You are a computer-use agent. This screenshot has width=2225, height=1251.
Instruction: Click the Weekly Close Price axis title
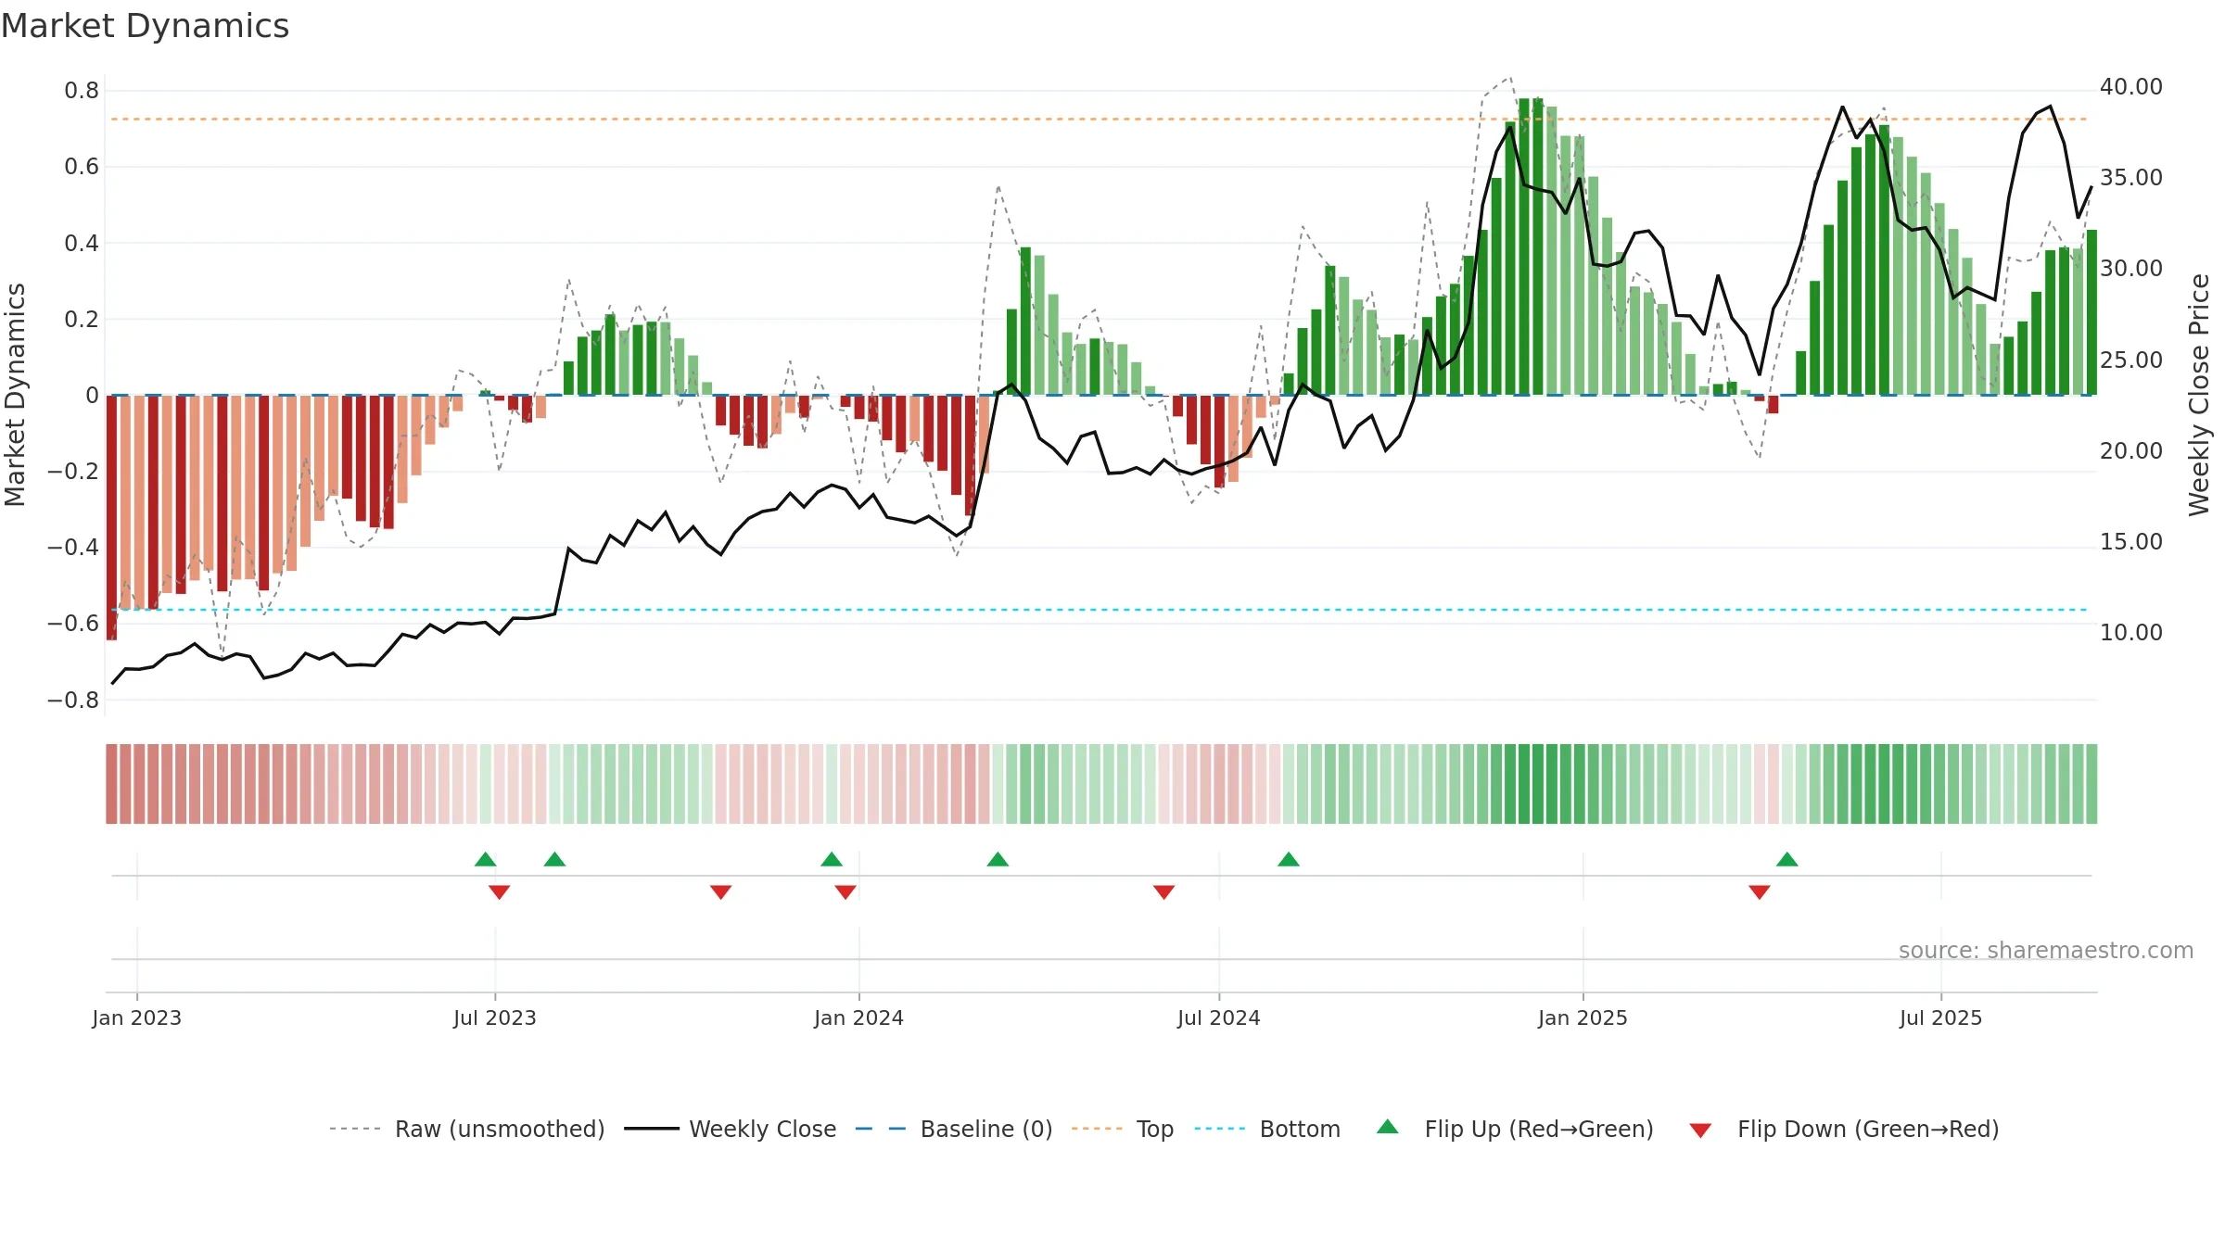pyautogui.click(x=2199, y=395)
